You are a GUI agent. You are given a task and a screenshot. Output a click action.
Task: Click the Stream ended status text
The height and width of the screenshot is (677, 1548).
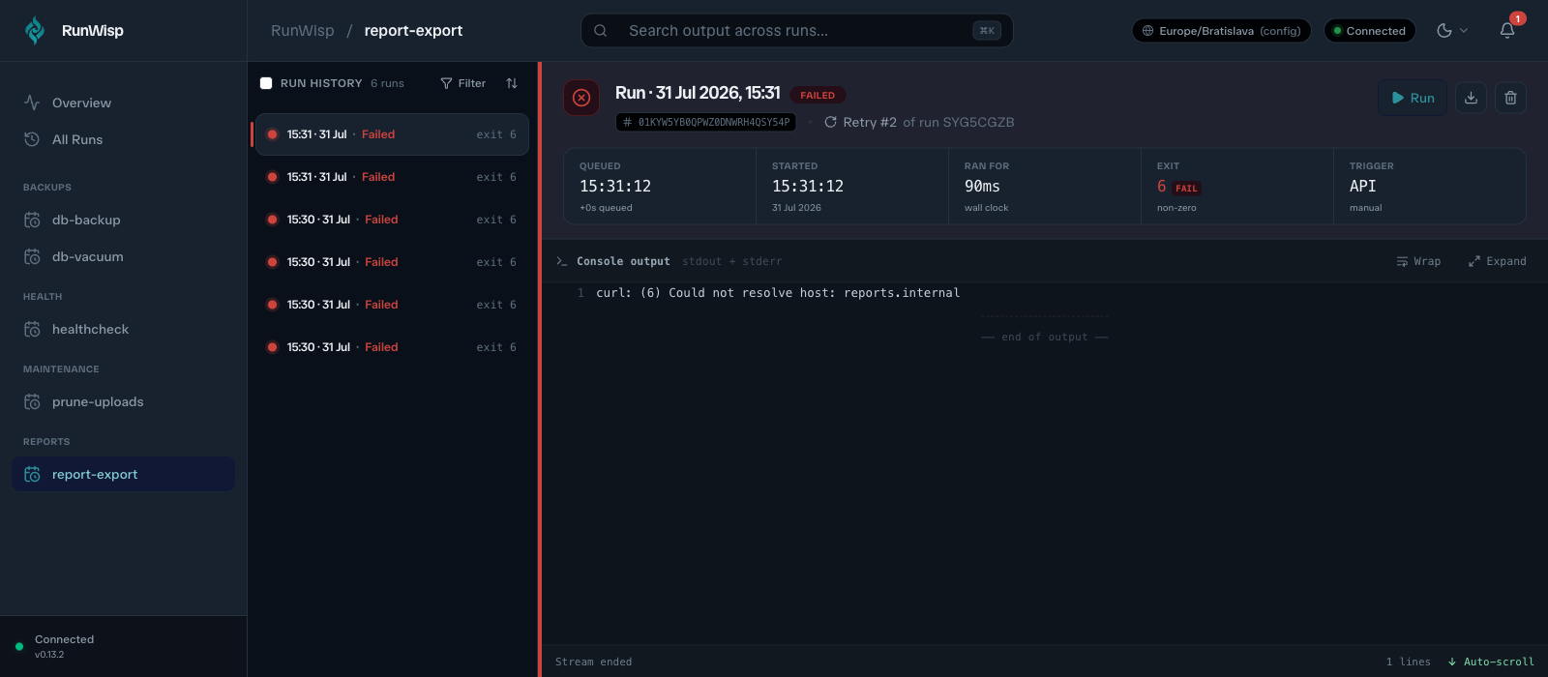tap(593, 662)
